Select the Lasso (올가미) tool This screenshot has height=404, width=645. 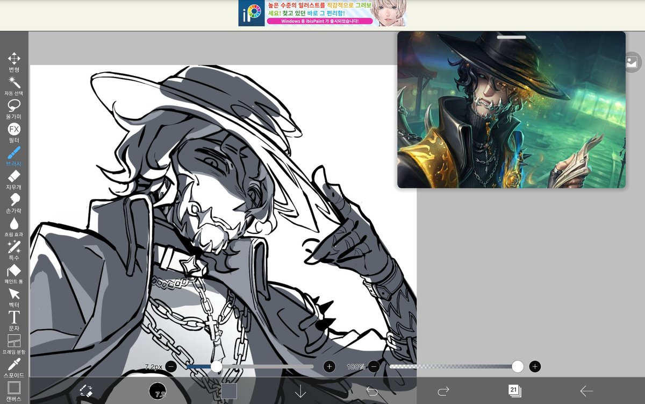coord(14,109)
